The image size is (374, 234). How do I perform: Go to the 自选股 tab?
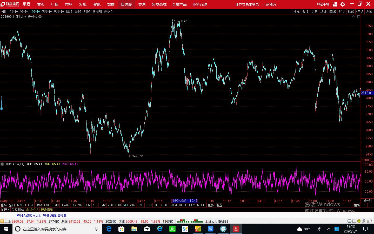(126, 4)
